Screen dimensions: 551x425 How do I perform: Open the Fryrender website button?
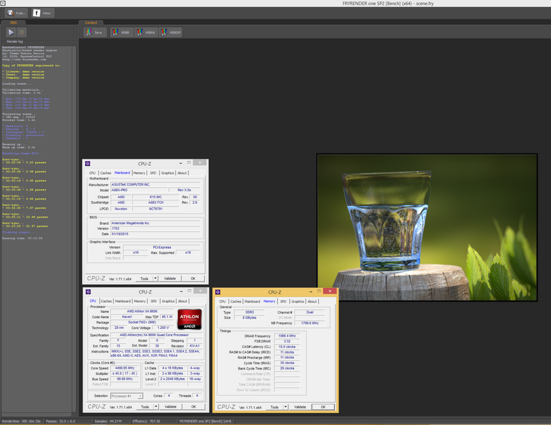coord(16,13)
